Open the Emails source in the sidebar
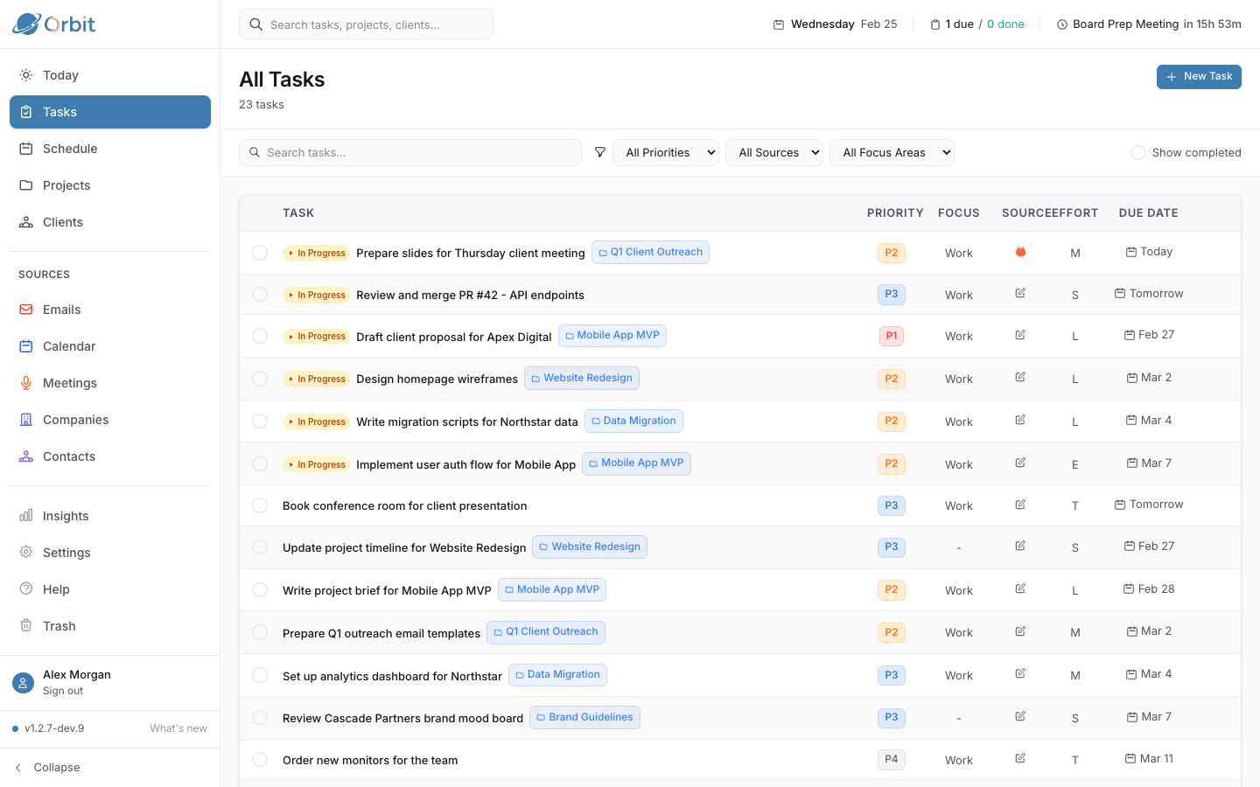Viewport: 1260px width, 787px height. click(x=61, y=309)
